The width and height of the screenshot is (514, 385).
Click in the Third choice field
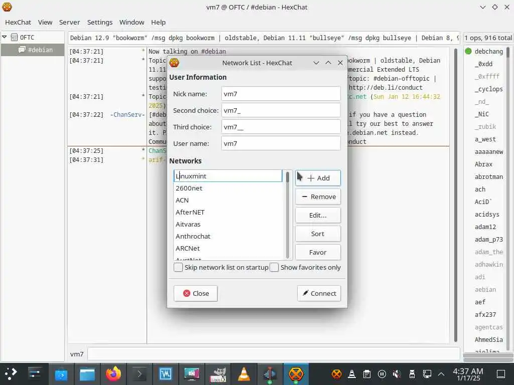pyautogui.click(x=281, y=127)
